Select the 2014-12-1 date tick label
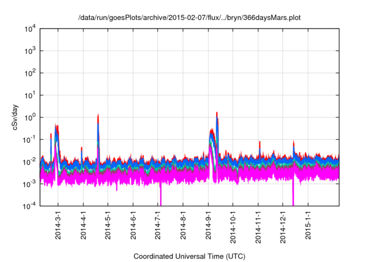 click(x=283, y=227)
